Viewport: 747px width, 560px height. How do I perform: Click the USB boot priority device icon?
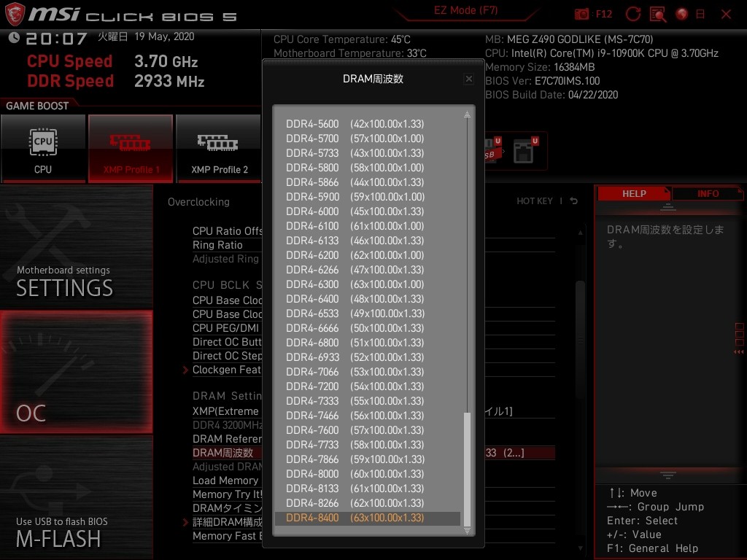pos(492,150)
